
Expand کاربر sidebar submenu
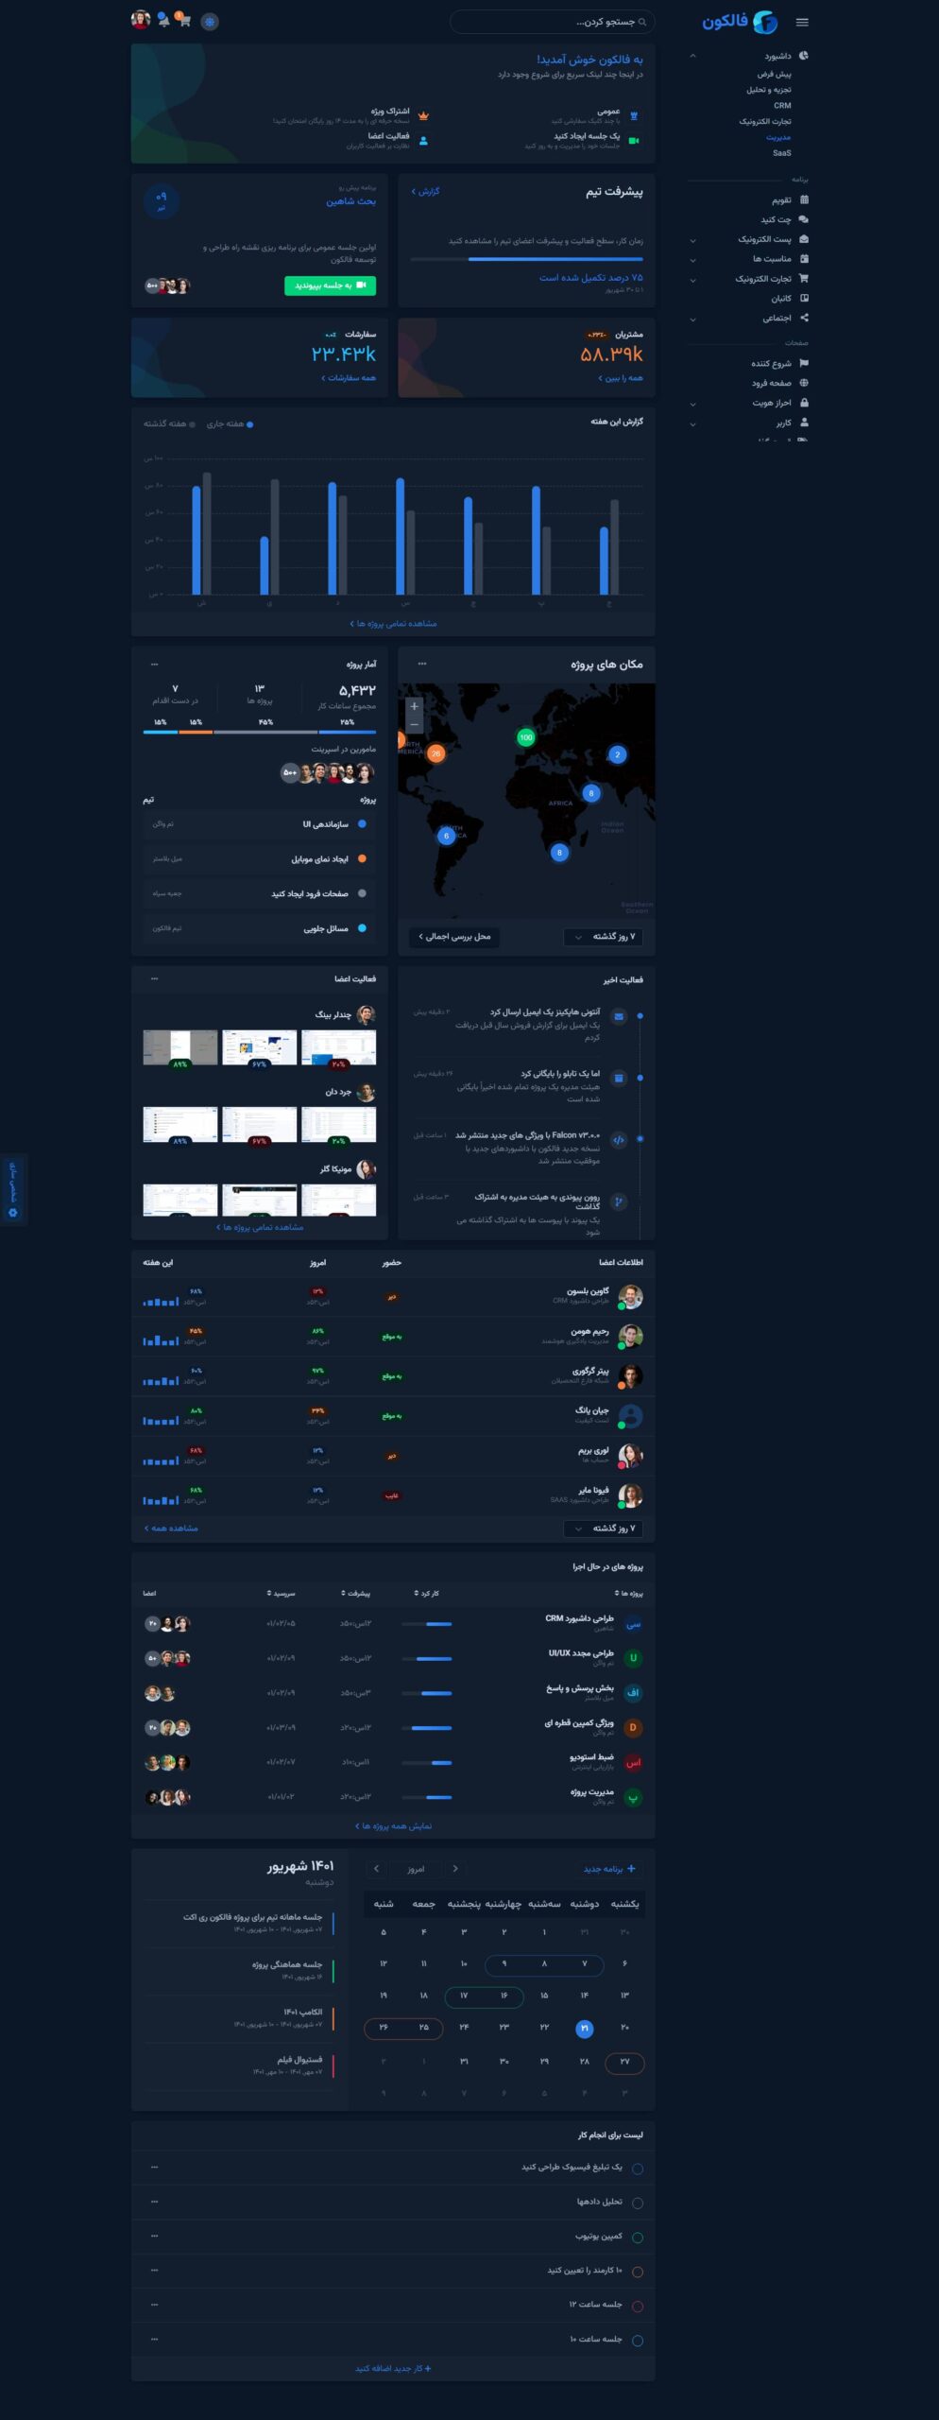click(x=693, y=423)
